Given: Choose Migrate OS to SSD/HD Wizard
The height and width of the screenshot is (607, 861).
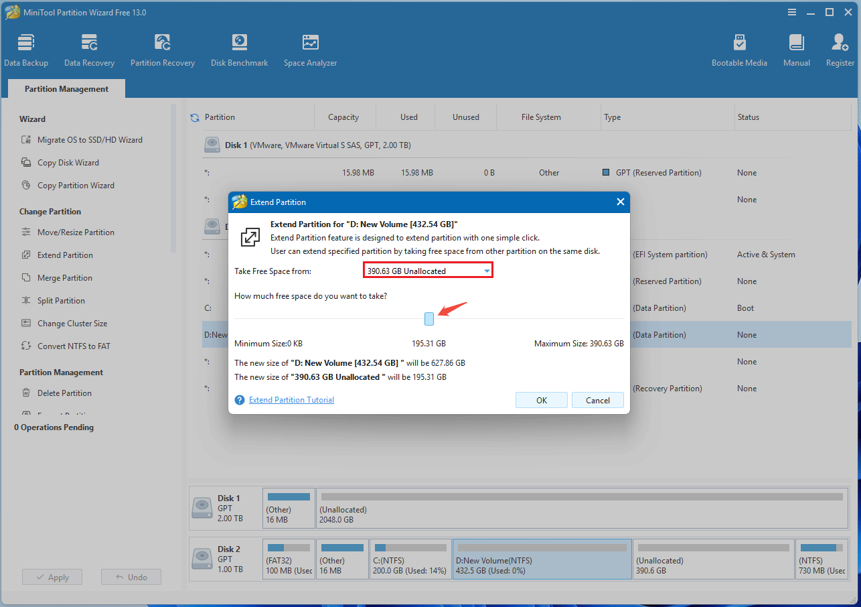Looking at the screenshot, I should (89, 140).
